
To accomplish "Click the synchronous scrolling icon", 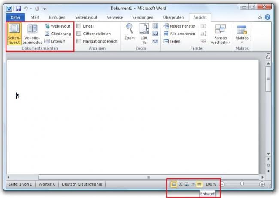I will [203, 34].
